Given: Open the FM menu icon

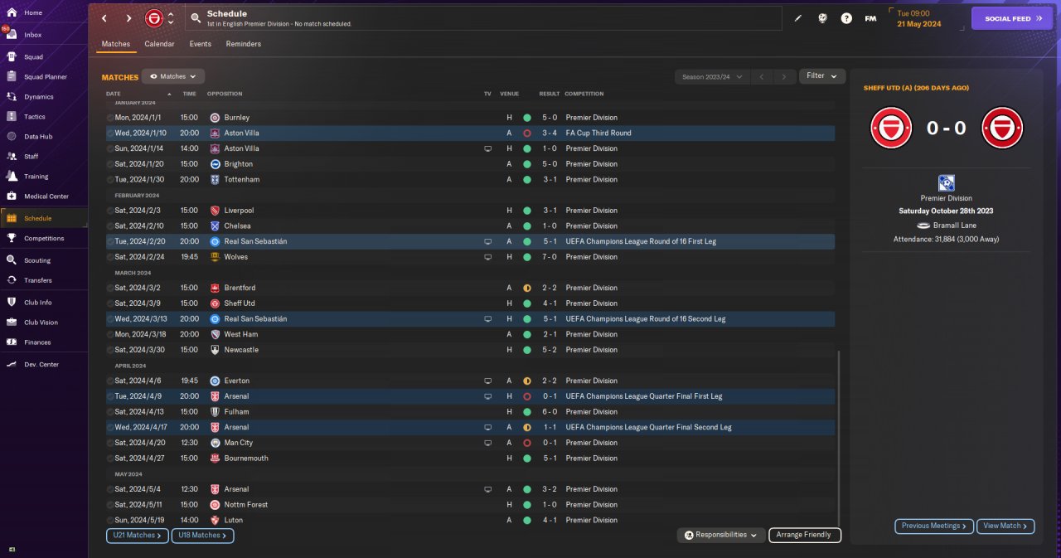Looking at the screenshot, I should [870, 18].
